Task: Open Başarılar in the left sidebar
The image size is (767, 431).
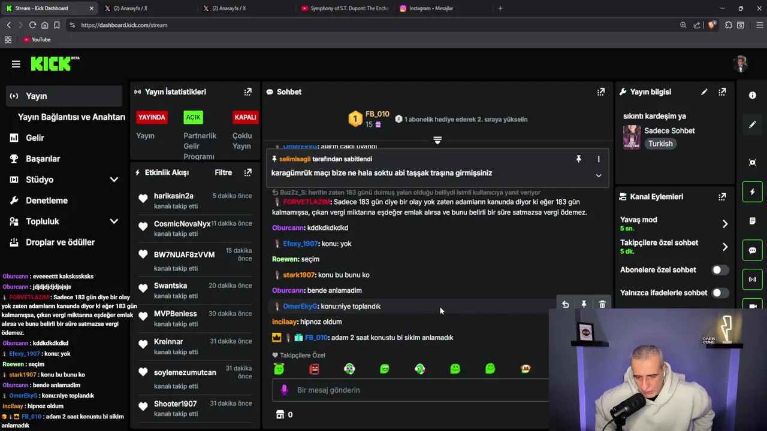Action: point(43,159)
